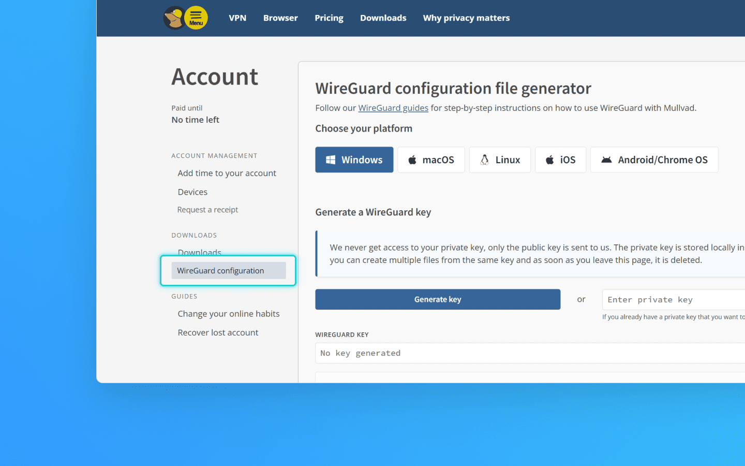
Task: Choose Android/Chrome OS platform
Action: [x=654, y=159]
